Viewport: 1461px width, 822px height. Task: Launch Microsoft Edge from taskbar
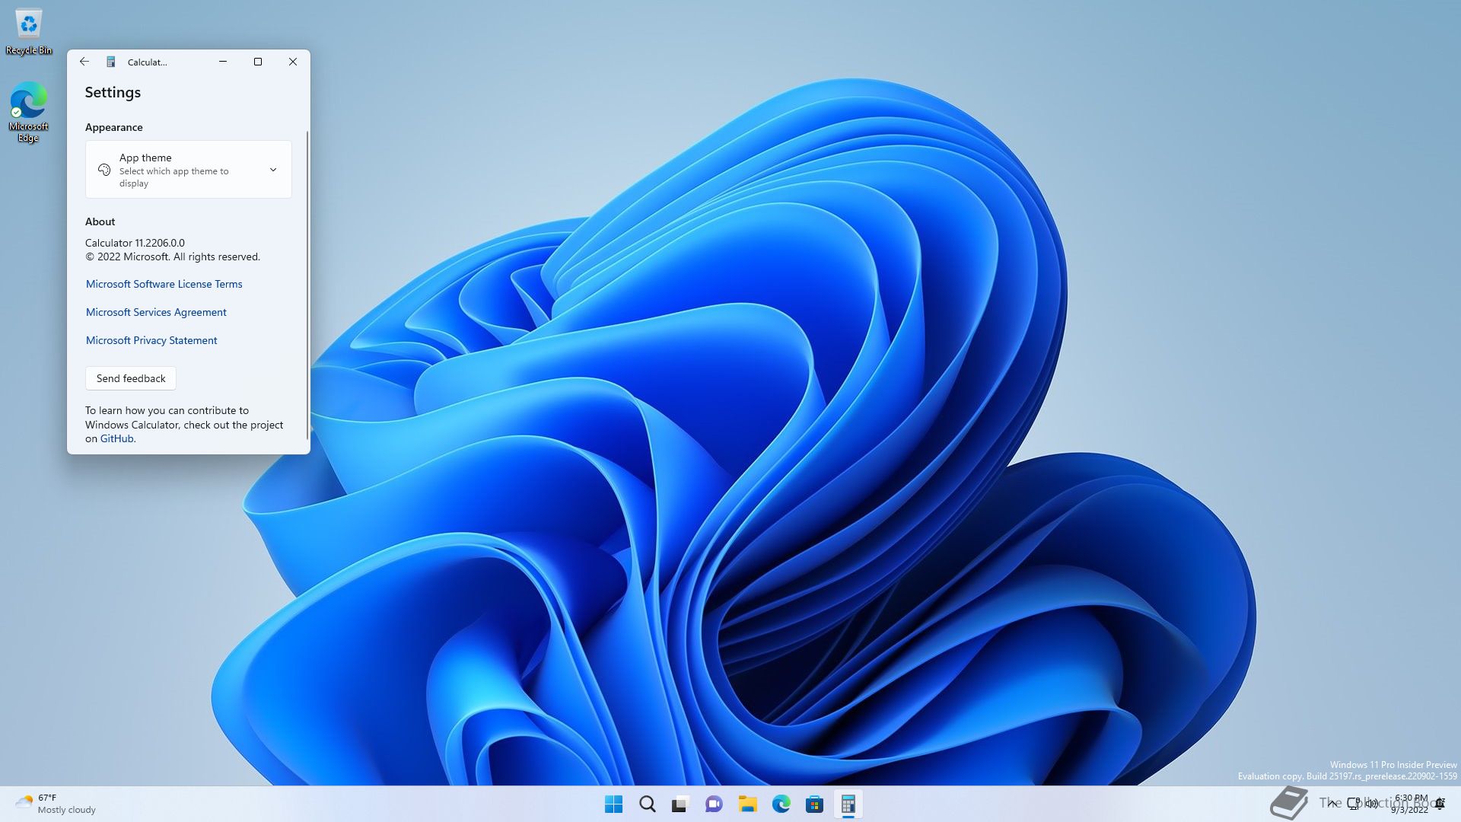pyautogui.click(x=781, y=804)
